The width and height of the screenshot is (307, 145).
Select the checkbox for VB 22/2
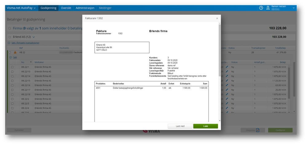click(12, 99)
